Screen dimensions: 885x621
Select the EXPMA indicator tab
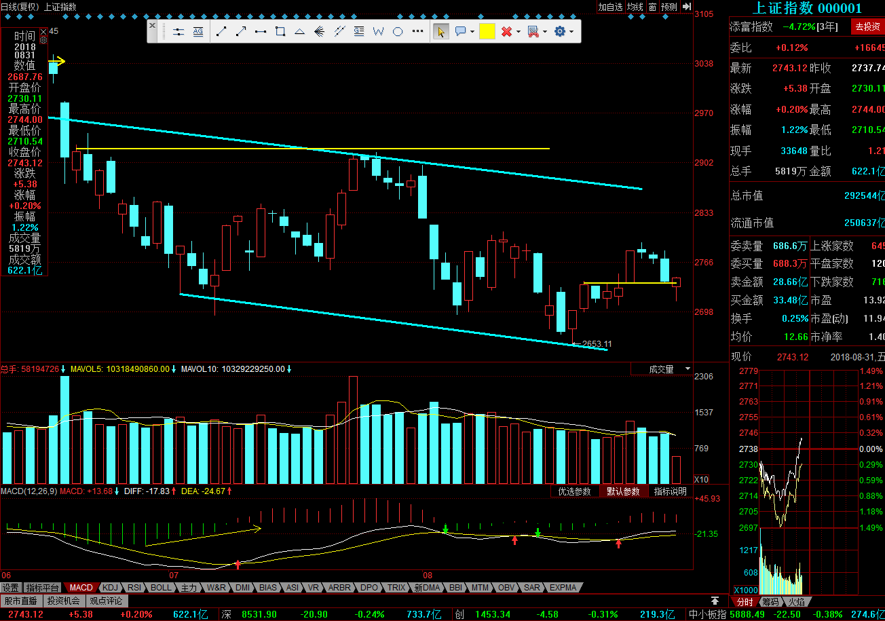(563, 588)
